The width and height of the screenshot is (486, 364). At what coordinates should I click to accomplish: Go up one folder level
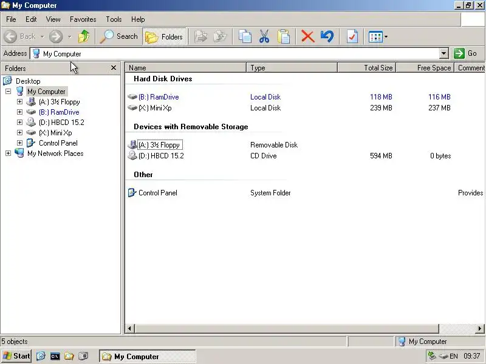click(x=84, y=36)
